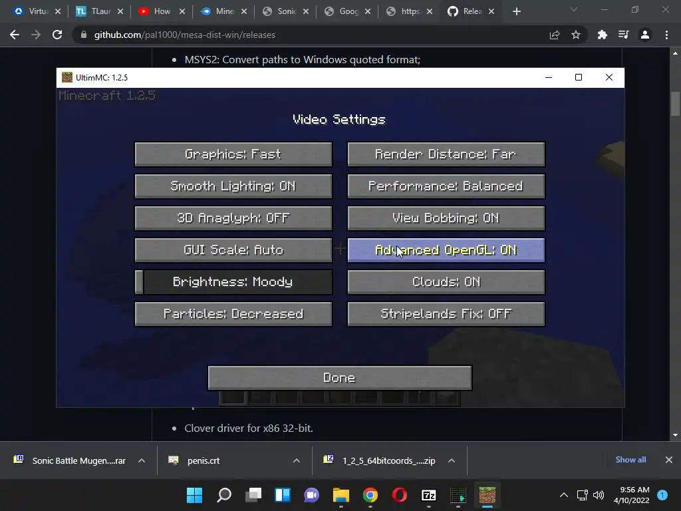This screenshot has height=511, width=681.
Task: Toggle Advanced OpenGL setting
Action: (x=446, y=250)
